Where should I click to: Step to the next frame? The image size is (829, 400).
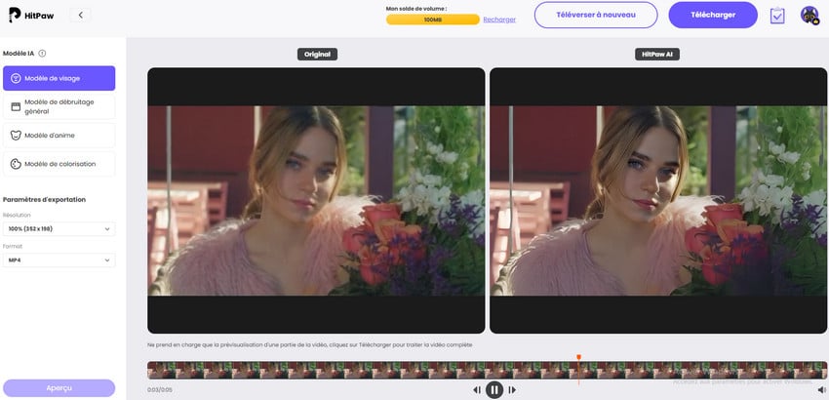(x=512, y=389)
